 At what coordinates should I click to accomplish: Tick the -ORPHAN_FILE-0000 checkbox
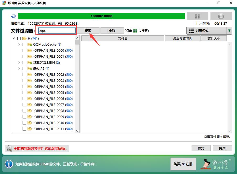pyautogui.click(x=24, y=51)
